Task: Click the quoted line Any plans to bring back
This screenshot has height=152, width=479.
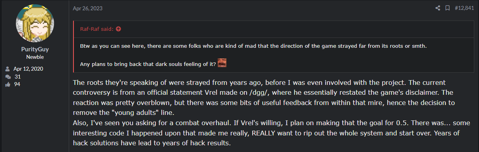Action: tap(148, 64)
